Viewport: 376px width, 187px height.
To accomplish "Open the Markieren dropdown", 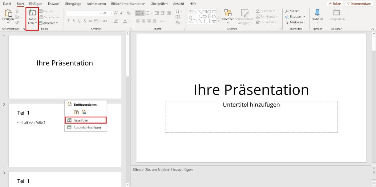I will coord(296,22).
